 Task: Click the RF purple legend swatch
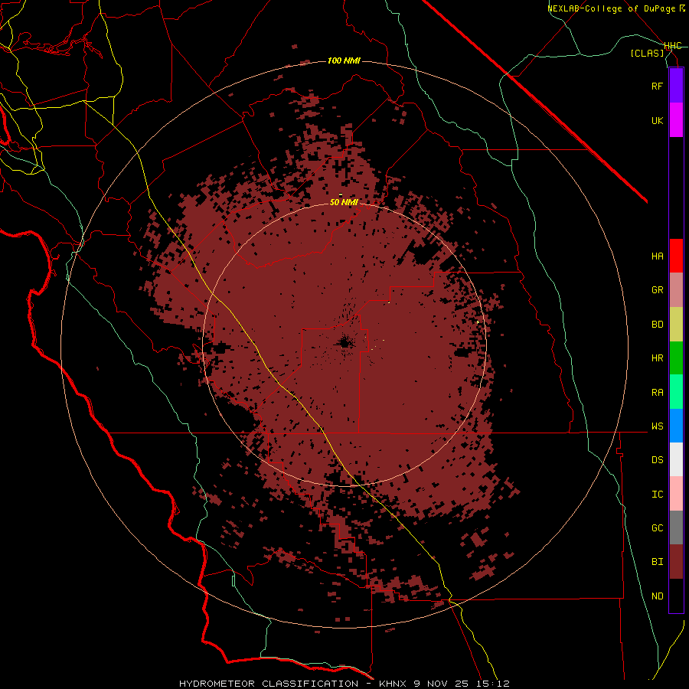pos(676,86)
